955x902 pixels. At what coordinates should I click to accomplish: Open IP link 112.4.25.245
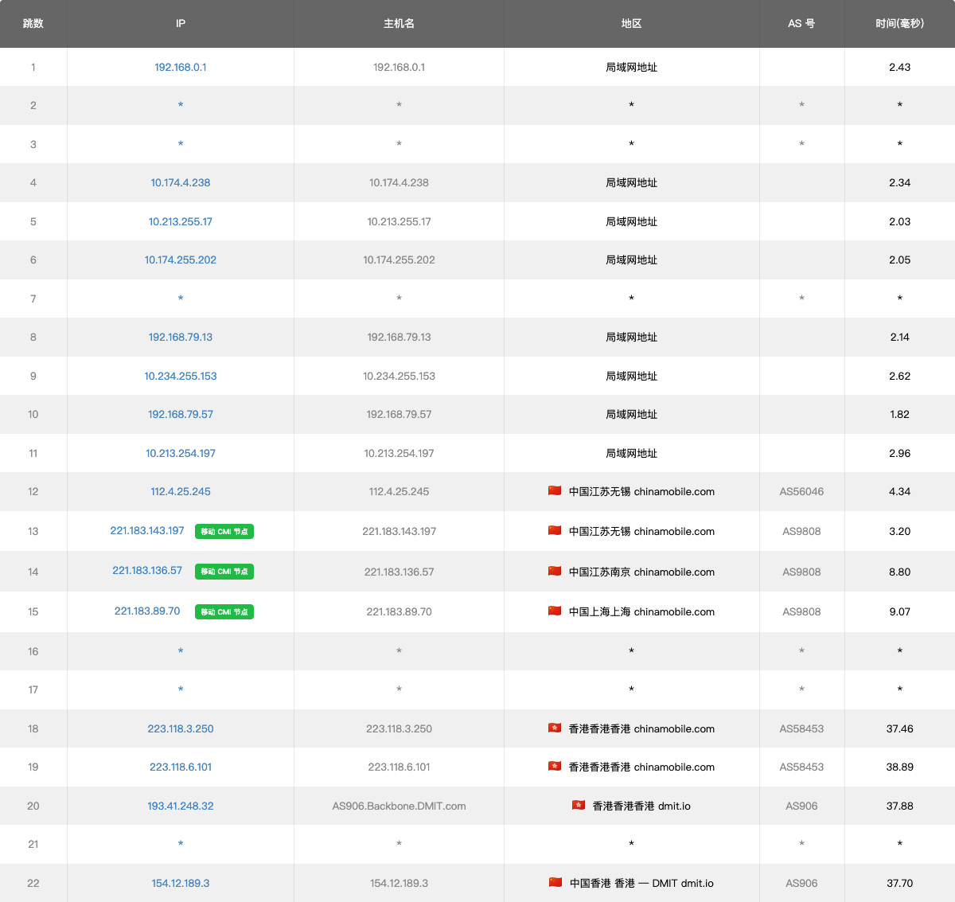tap(181, 491)
